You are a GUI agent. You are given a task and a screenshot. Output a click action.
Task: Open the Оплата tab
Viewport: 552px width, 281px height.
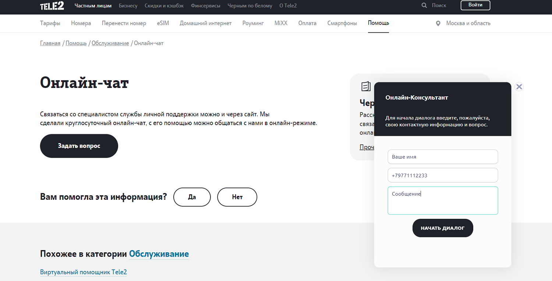(307, 23)
